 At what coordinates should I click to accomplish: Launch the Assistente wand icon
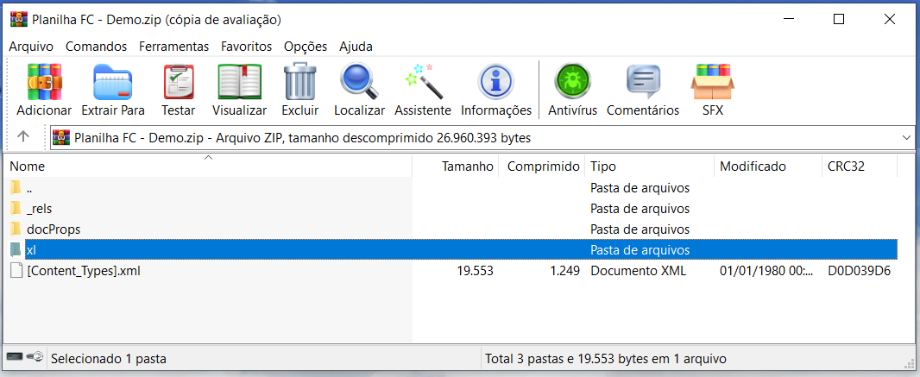[424, 81]
